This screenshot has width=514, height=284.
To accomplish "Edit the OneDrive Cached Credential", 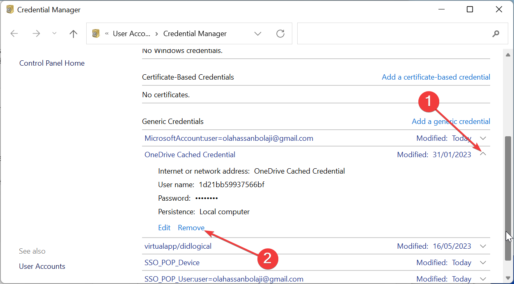I will [164, 228].
